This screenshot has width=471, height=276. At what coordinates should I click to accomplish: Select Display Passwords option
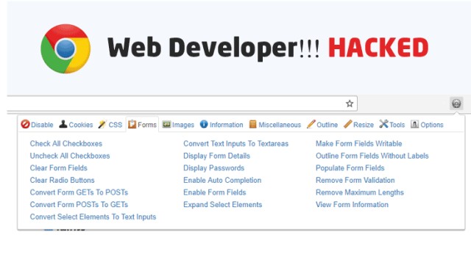click(214, 168)
